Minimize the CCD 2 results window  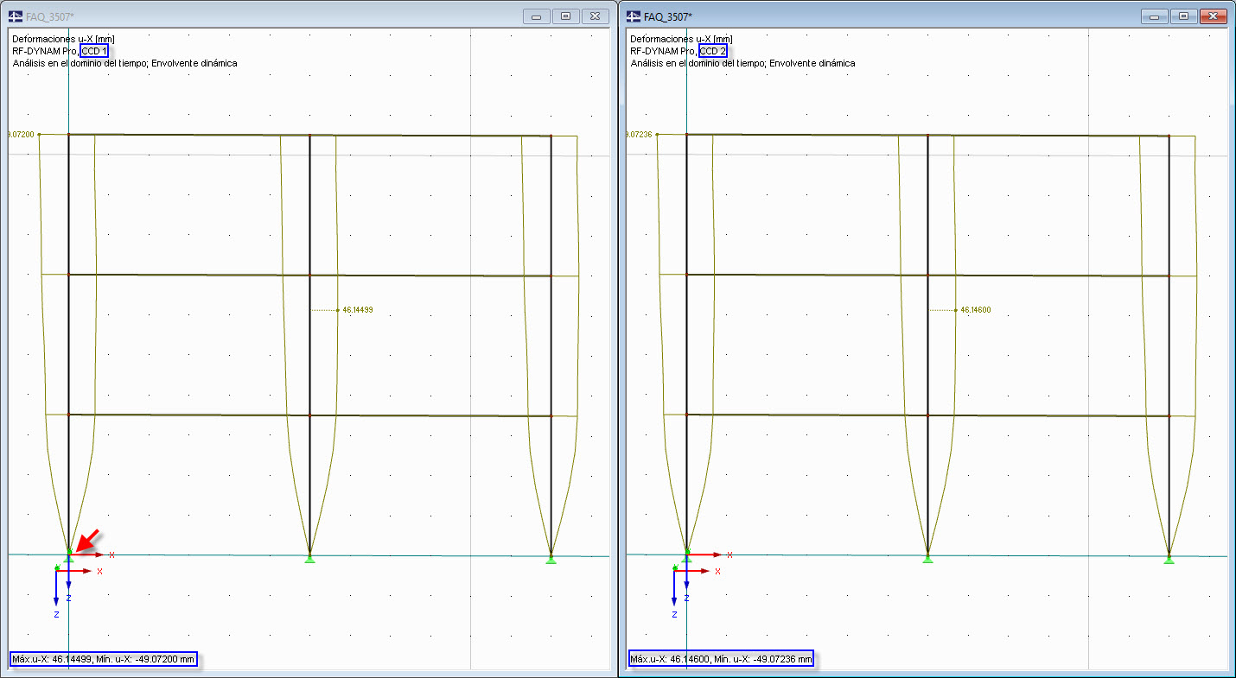[x=1154, y=16]
